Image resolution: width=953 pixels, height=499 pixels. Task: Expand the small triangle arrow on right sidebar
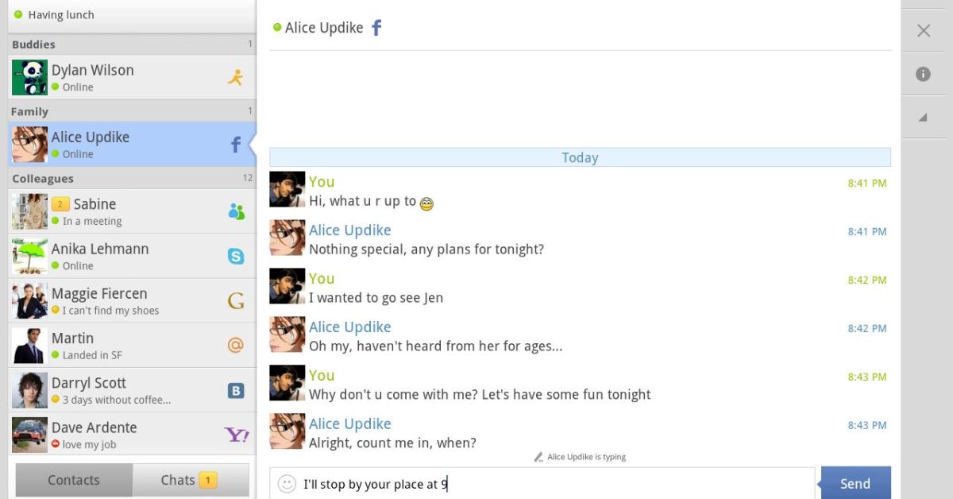pyautogui.click(x=923, y=117)
